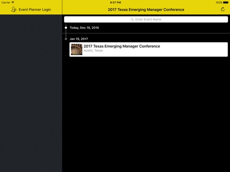Select the Today, Dec 19, 2016 timeline marker
The height and width of the screenshot is (172, 230).
[66, 28]
